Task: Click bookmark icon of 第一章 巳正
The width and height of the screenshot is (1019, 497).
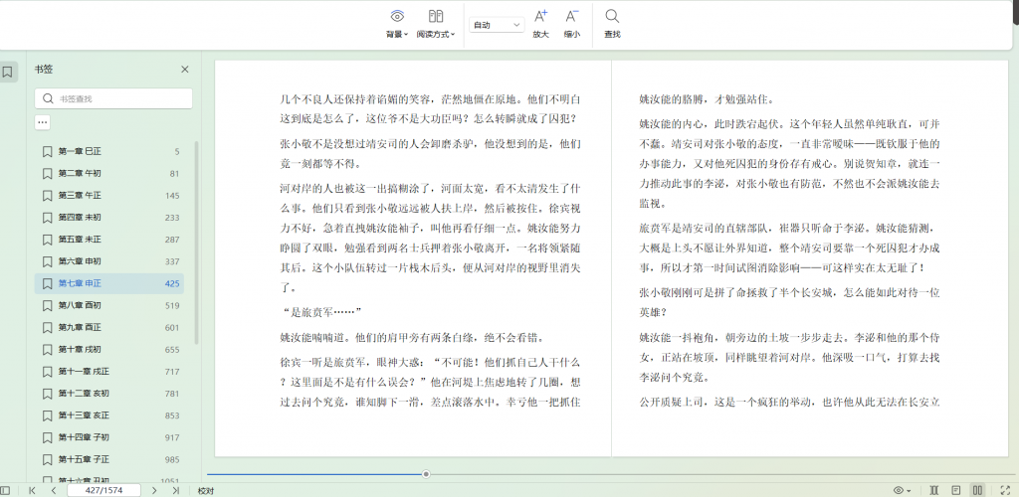Action: click(x=47, y=152)
